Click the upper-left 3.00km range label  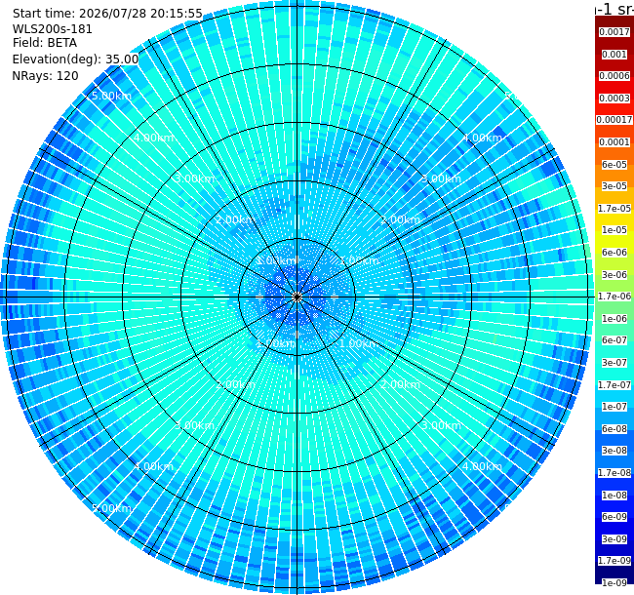pos(194,178)
